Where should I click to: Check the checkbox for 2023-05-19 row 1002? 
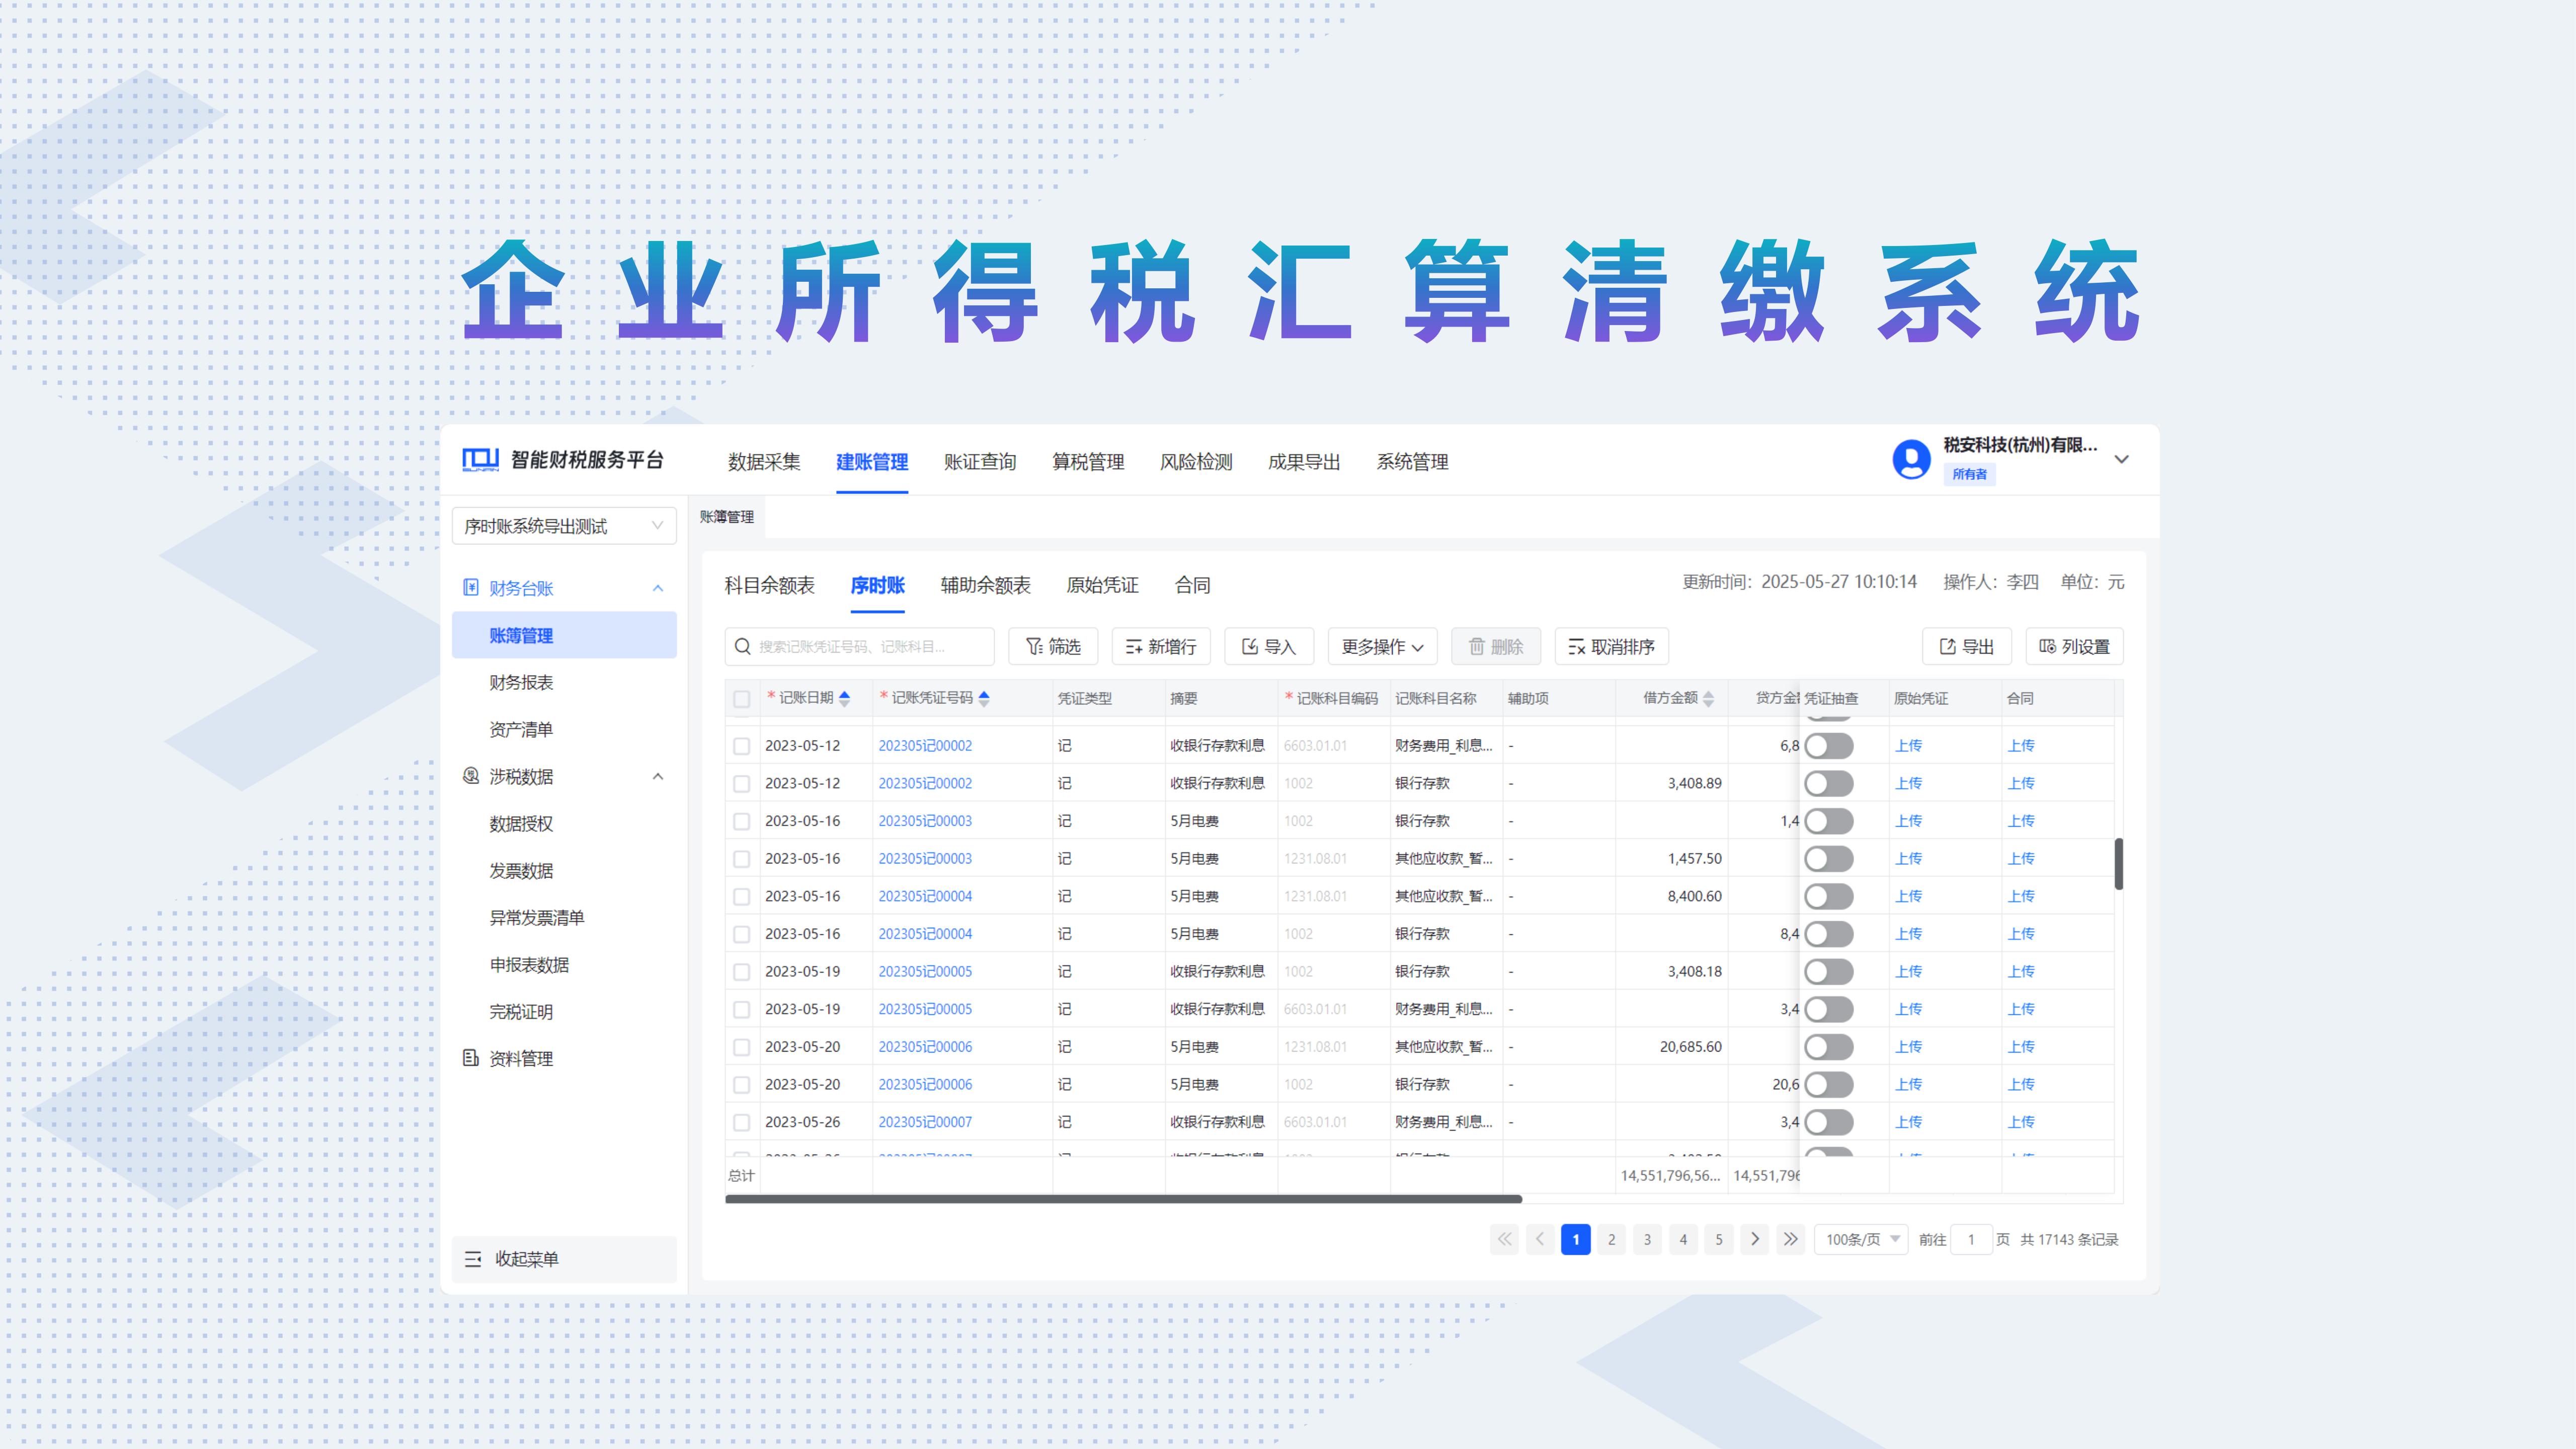(x=741, y=972)
